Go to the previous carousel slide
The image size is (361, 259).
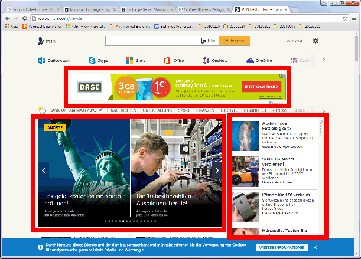[x=44, y=171]
